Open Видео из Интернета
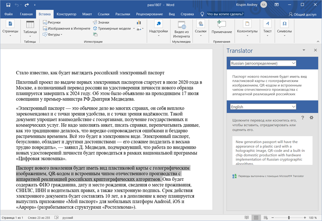The image size is (322, 221). pyautogui.click(x=181, y=29)
